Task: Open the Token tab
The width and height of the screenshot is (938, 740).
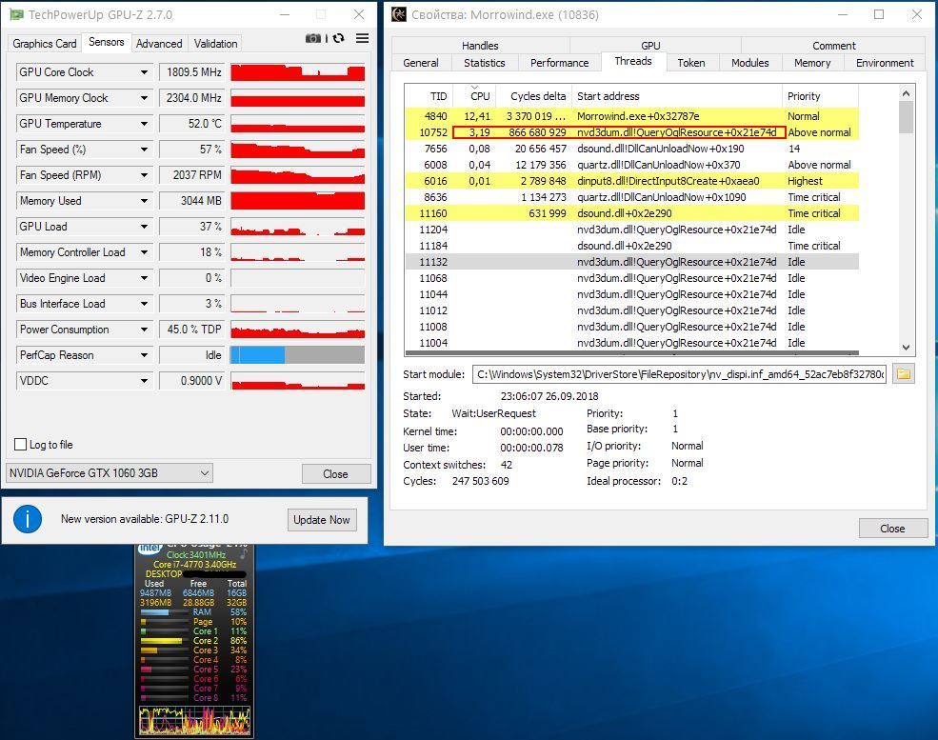Action: tap(691, 63)
